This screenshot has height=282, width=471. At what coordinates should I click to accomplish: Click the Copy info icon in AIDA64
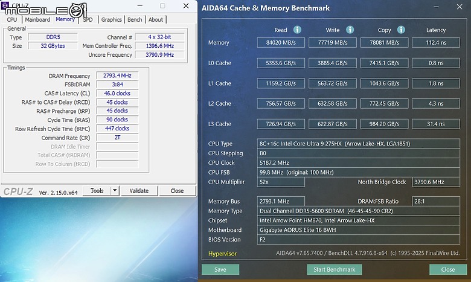pyautogui.click(x=401, y=30)
